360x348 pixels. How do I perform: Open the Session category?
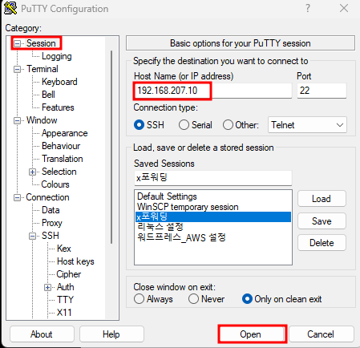coord(41,43)
